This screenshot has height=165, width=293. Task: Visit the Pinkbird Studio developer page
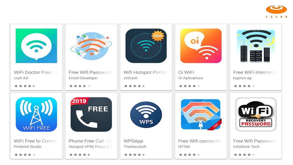[x=28, y=147]
